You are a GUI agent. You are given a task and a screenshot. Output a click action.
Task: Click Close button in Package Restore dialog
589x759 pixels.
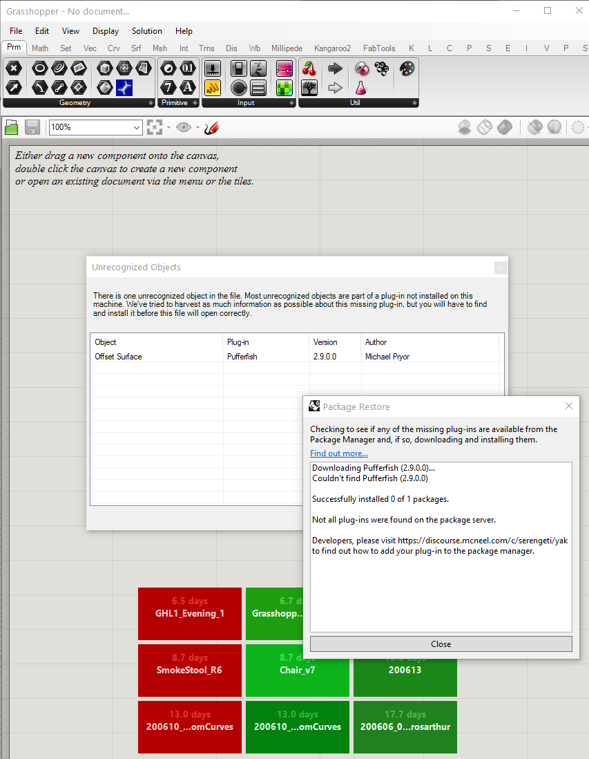click(441, 644)
